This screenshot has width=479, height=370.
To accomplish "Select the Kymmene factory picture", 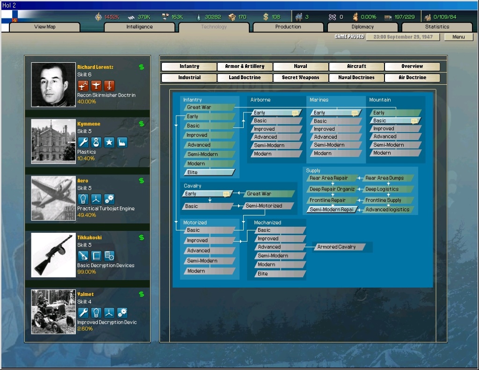I will click(53, 141).
